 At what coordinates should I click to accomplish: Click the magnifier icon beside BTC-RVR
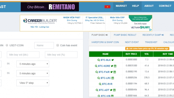pyautogui.click(x=100, y=84)
